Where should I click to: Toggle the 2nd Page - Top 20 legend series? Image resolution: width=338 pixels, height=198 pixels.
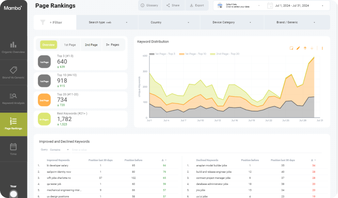click(225, 54)
